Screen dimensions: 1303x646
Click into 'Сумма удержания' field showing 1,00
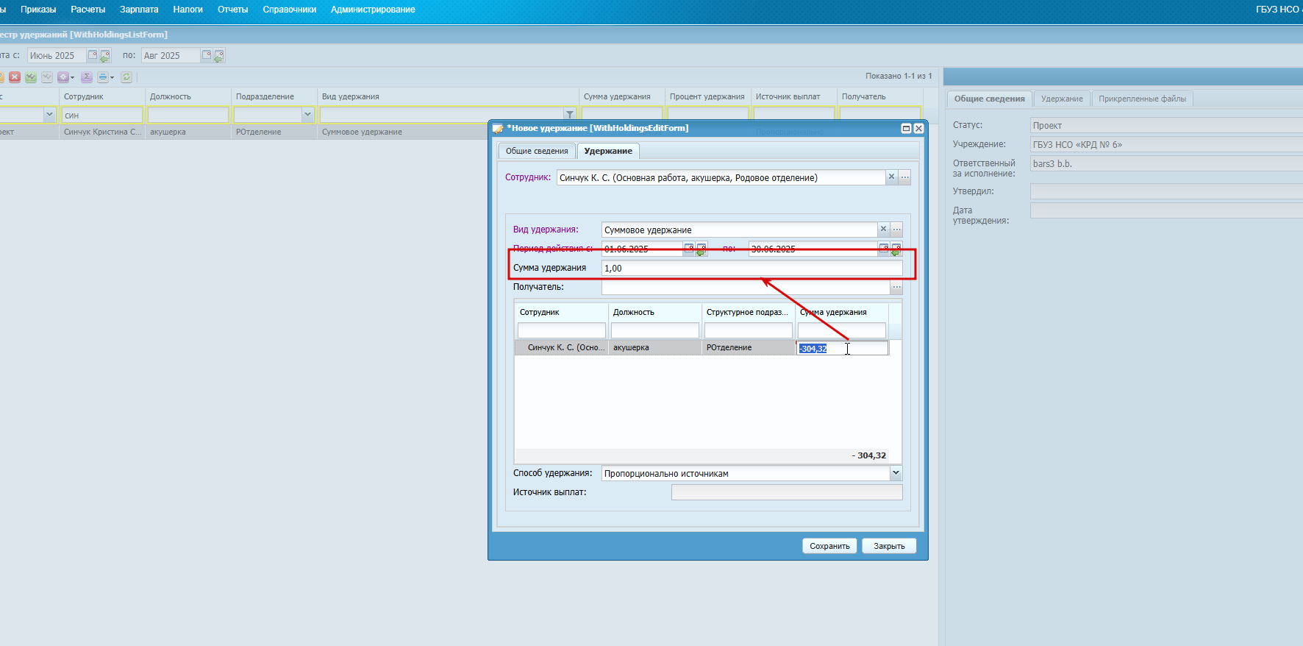[752, 268]
